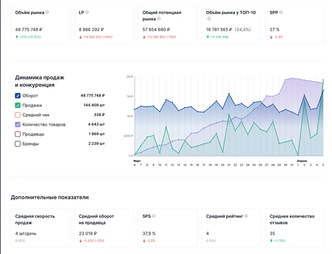This screenshot has height=254, width=332.
Task: Click help icon under Объём рынка у ТОП-10
Action: pyautogui.click(x=209, y=19)
